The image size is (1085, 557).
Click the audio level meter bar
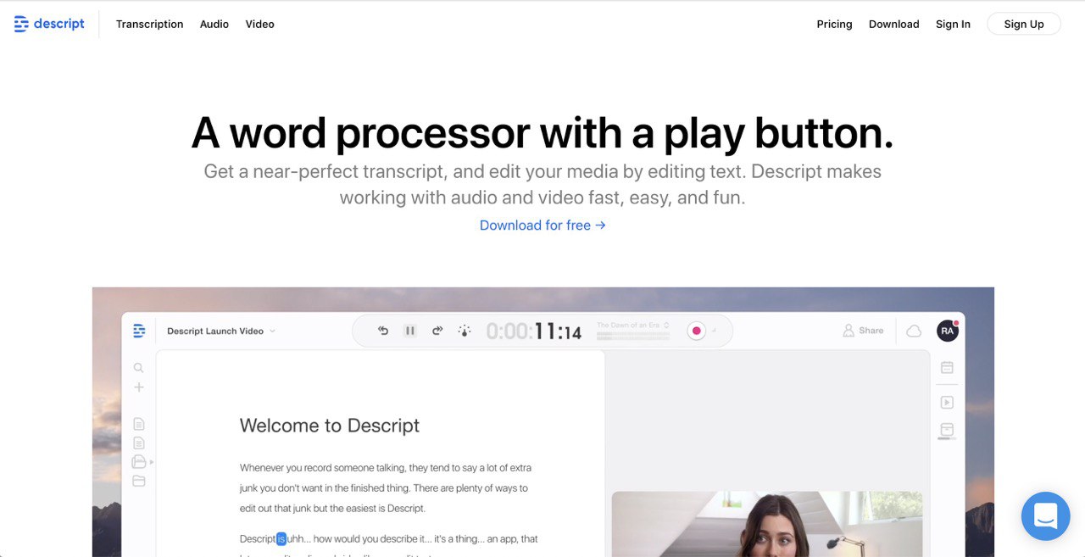pos(633,336)
